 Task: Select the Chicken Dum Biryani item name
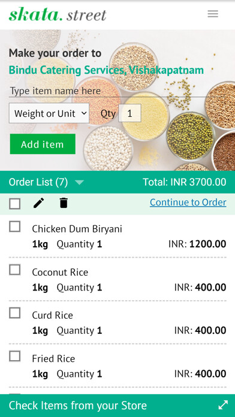click(x=77, y=229)
